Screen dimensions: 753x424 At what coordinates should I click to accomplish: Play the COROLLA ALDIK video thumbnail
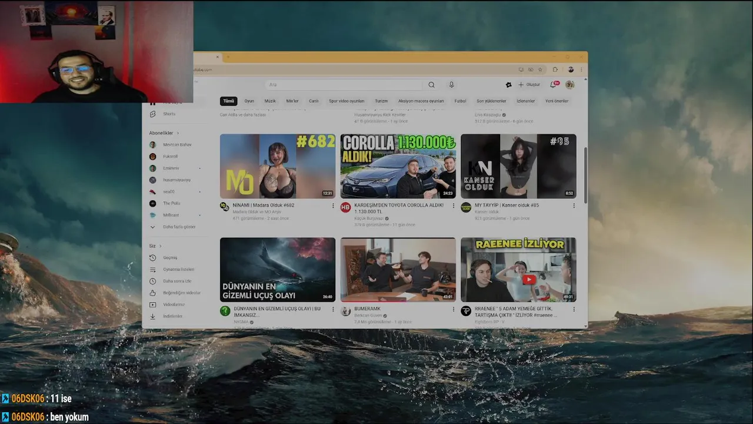[398, 166]
